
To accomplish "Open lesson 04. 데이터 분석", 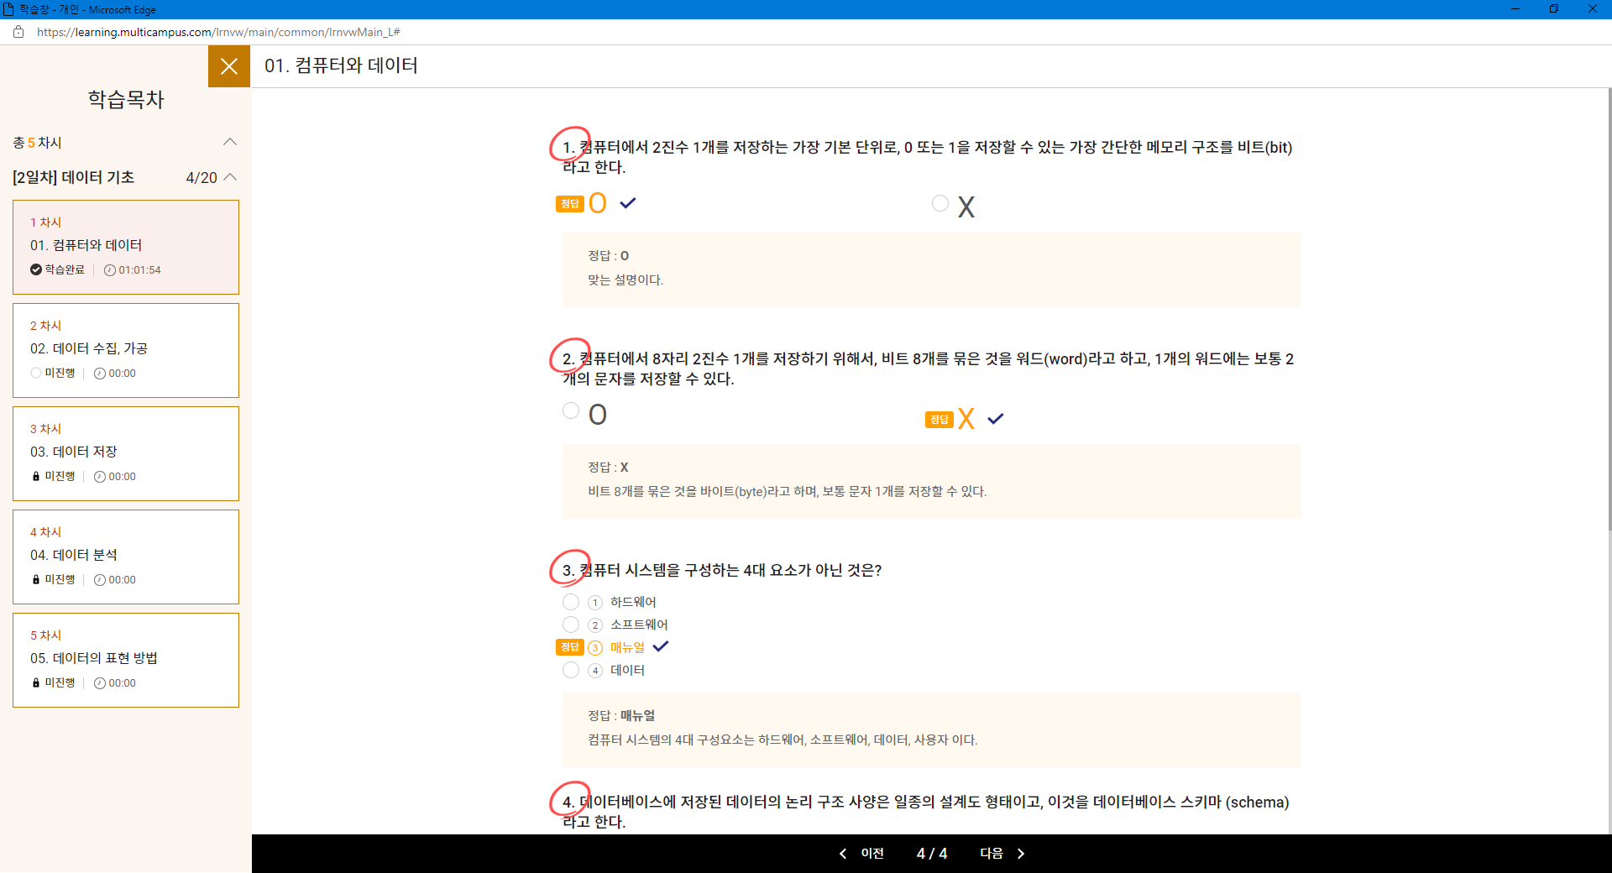I will tap(126, 557).
